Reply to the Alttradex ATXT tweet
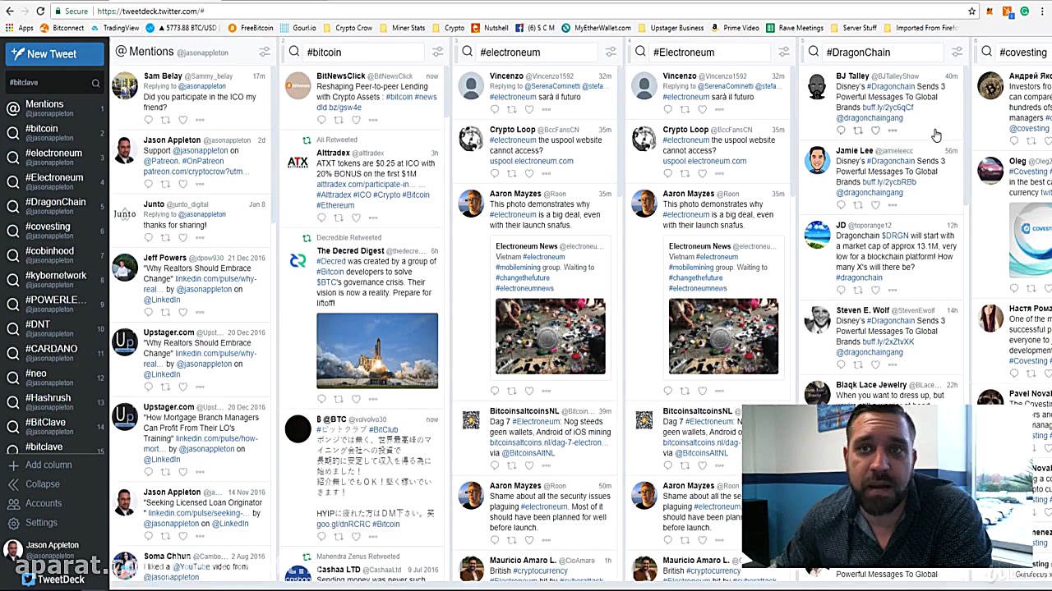The width and height of the screenshot is (1052, 591). [x=322, y=218]
